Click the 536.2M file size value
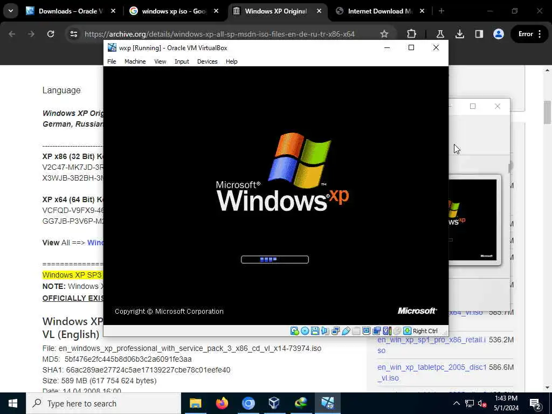 coord(501,340)
